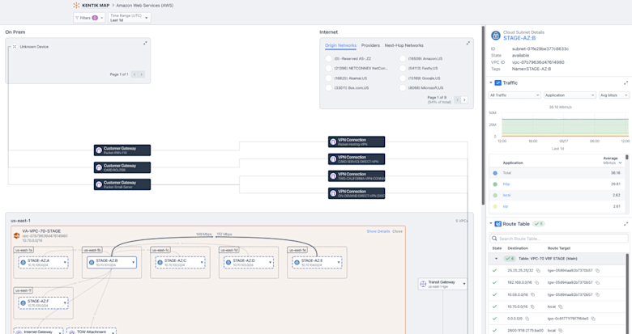Copy route target of 192.168.0.0/16 row

(x=597, y=283)
